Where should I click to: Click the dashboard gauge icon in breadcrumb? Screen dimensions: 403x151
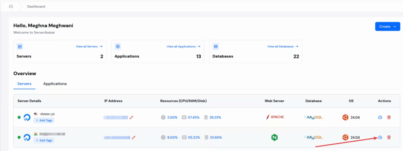click(x=11, y=6)
